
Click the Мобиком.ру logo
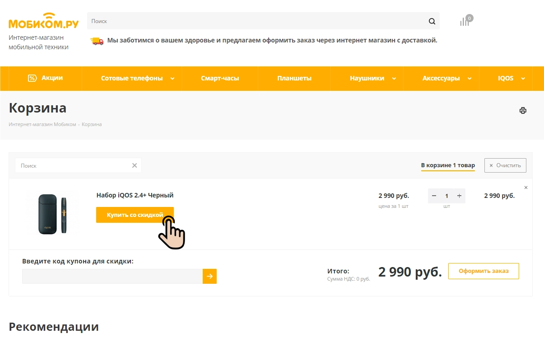tap(43, 22)
